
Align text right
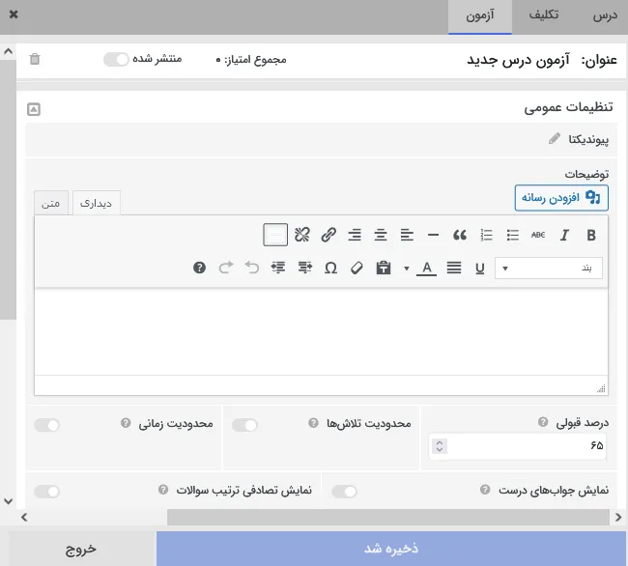(x=355, y=235)
